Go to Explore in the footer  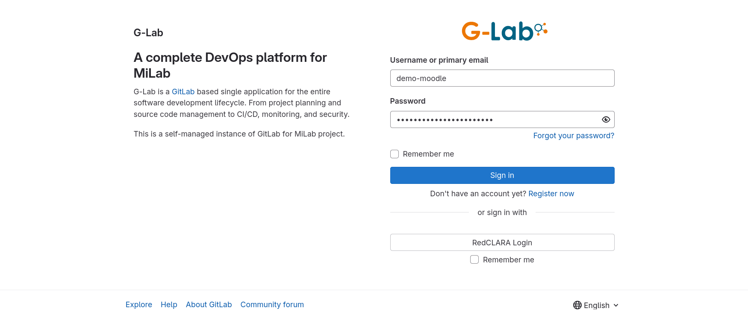coord(138,305)
